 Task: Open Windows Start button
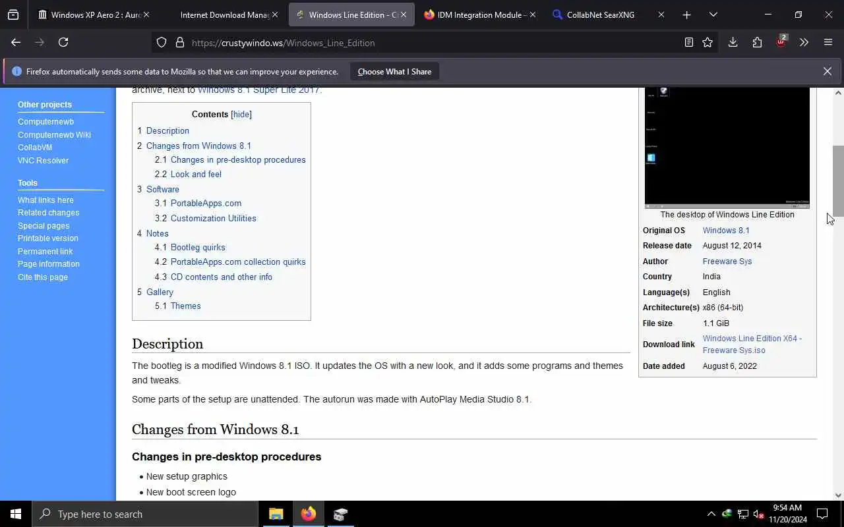(16, 514)
